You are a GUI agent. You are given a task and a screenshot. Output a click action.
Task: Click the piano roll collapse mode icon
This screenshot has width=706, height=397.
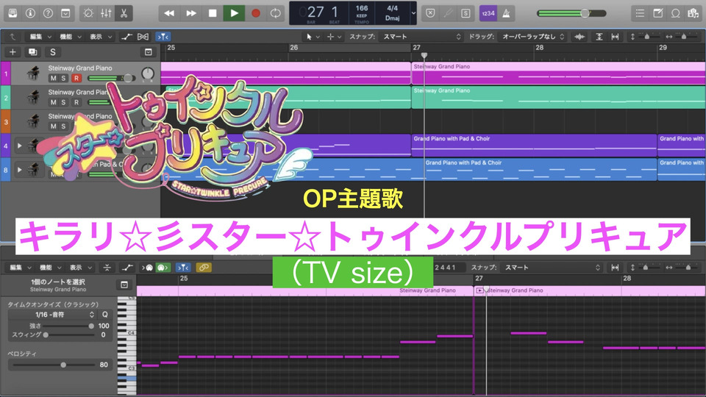107,268
